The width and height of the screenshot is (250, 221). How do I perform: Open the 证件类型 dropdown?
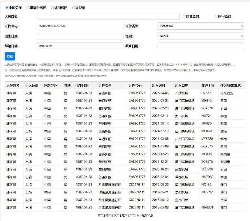(x=201, y=26)
